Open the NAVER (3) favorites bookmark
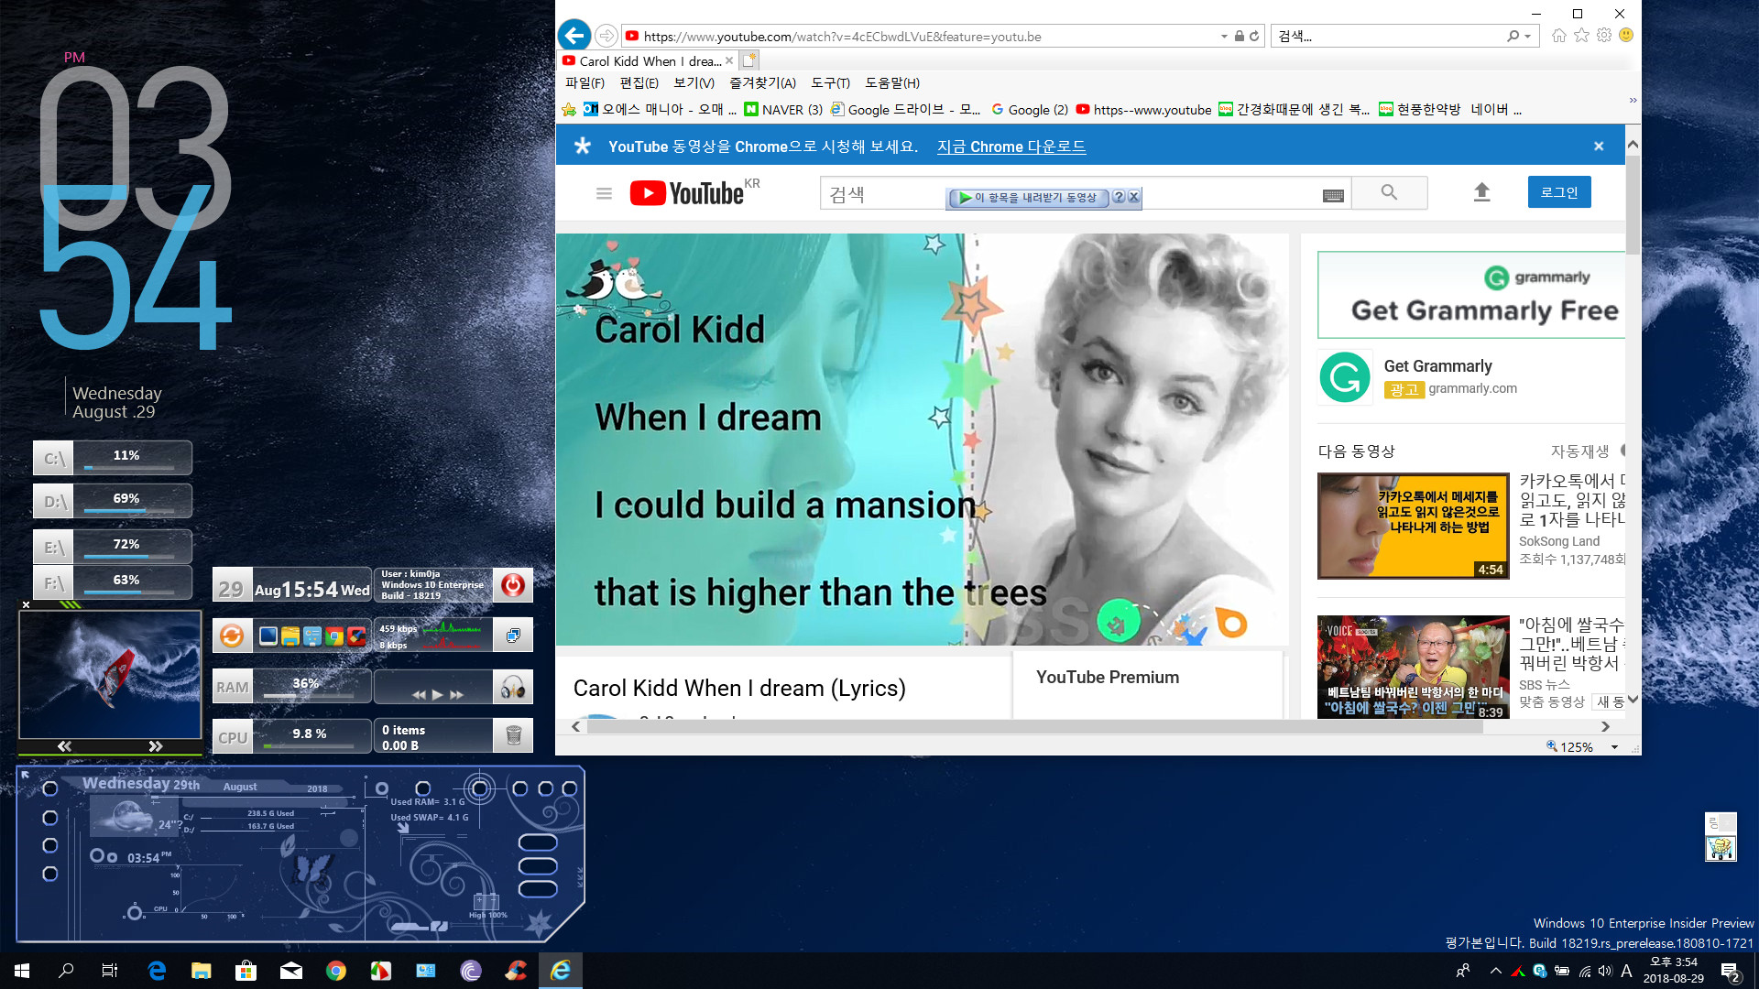The height and width of the screenshot is (989, 1759). (x=783, y=110)
